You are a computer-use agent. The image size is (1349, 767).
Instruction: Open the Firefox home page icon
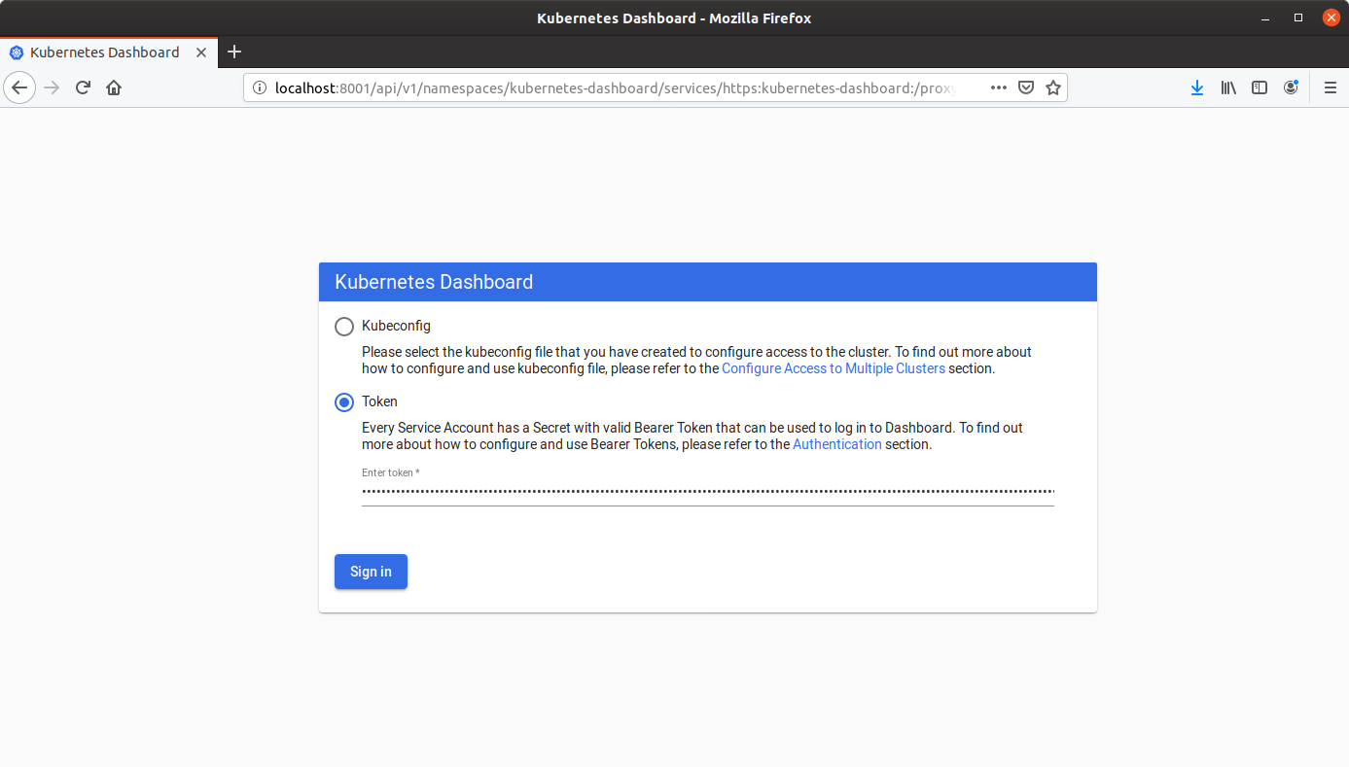[x=114, y=87]
